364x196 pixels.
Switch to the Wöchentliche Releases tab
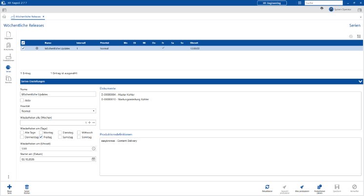[28, 17]
